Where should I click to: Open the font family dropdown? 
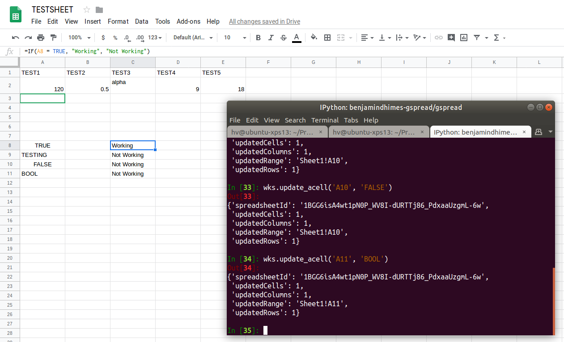(x=192, y=38)
